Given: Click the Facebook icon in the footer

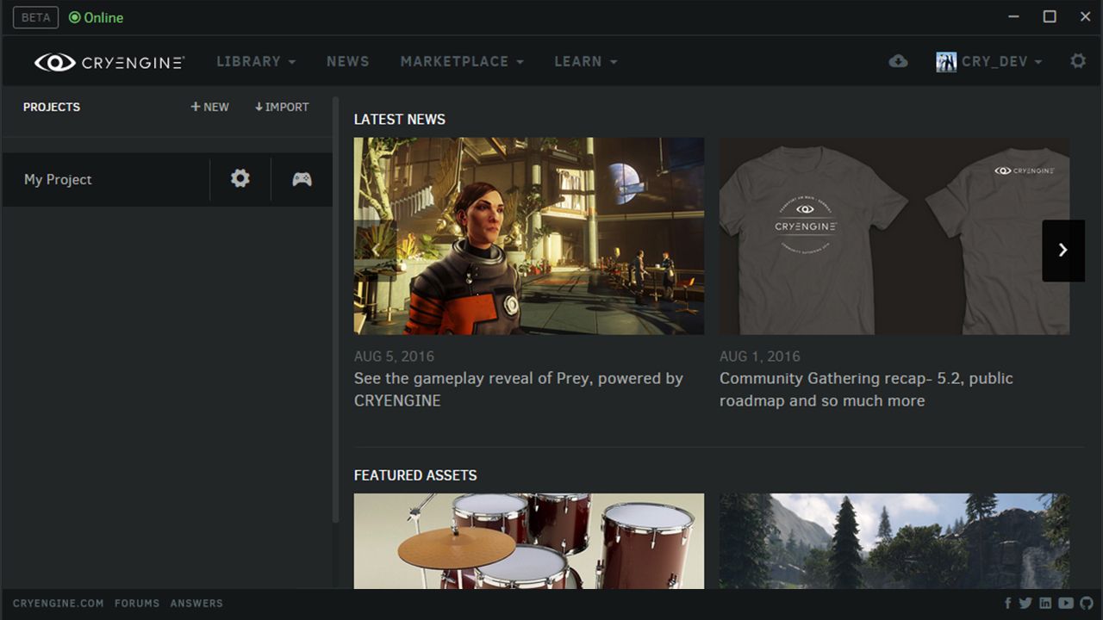Looking at the screenshot, I should [x=1006, y=603].
